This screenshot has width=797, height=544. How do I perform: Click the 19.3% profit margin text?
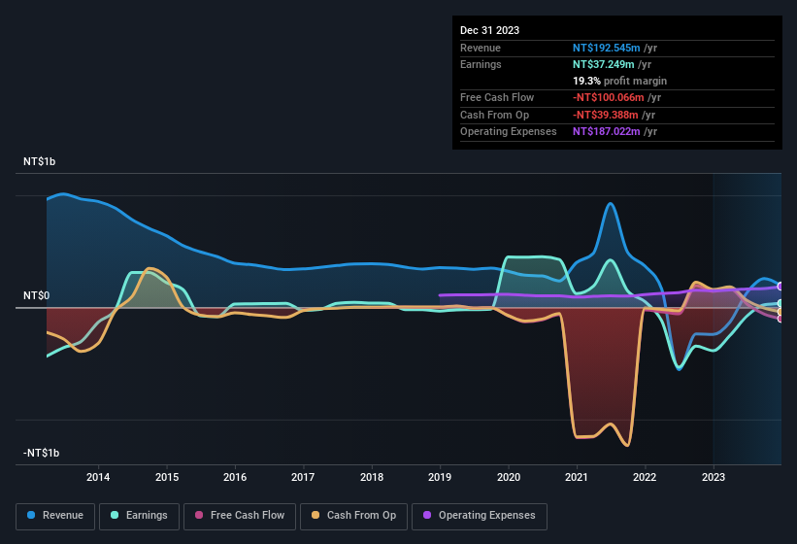[x=619, y=81]
